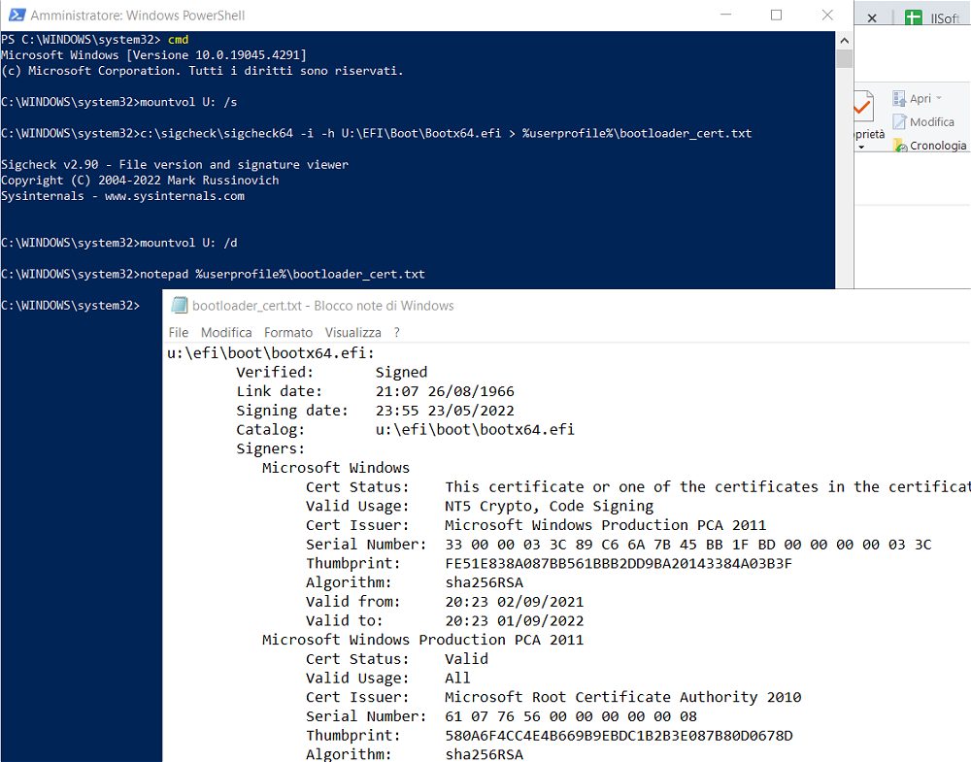Open the File menu in Notepad
Viewport: 971px width, 762px height.
click(179, 332)
